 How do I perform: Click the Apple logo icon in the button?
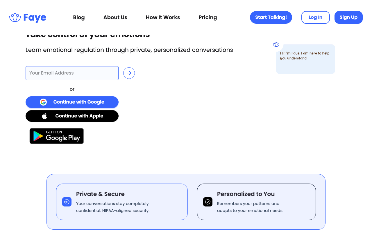pos(44,116)
